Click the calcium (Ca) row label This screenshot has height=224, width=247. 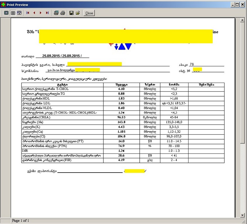[x=33, y=132]
